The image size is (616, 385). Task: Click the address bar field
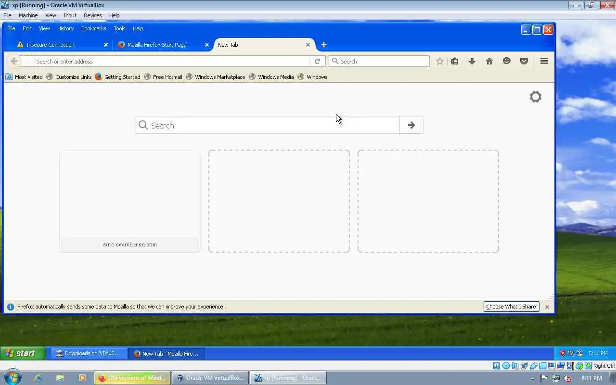click(172, 62)
